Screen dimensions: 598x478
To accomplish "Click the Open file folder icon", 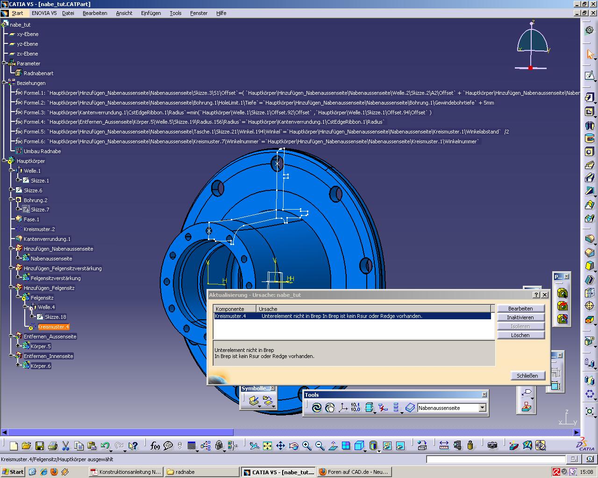I will pyautogui.click(x=26, y=446).
